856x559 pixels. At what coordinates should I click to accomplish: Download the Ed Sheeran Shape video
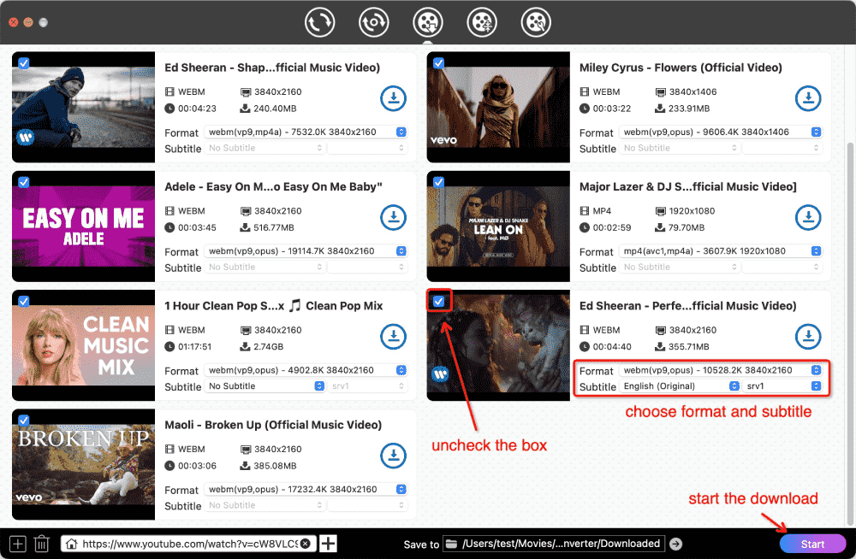[393, 98]
